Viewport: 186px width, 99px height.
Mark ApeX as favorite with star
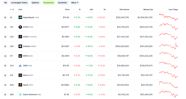(5, 85)
